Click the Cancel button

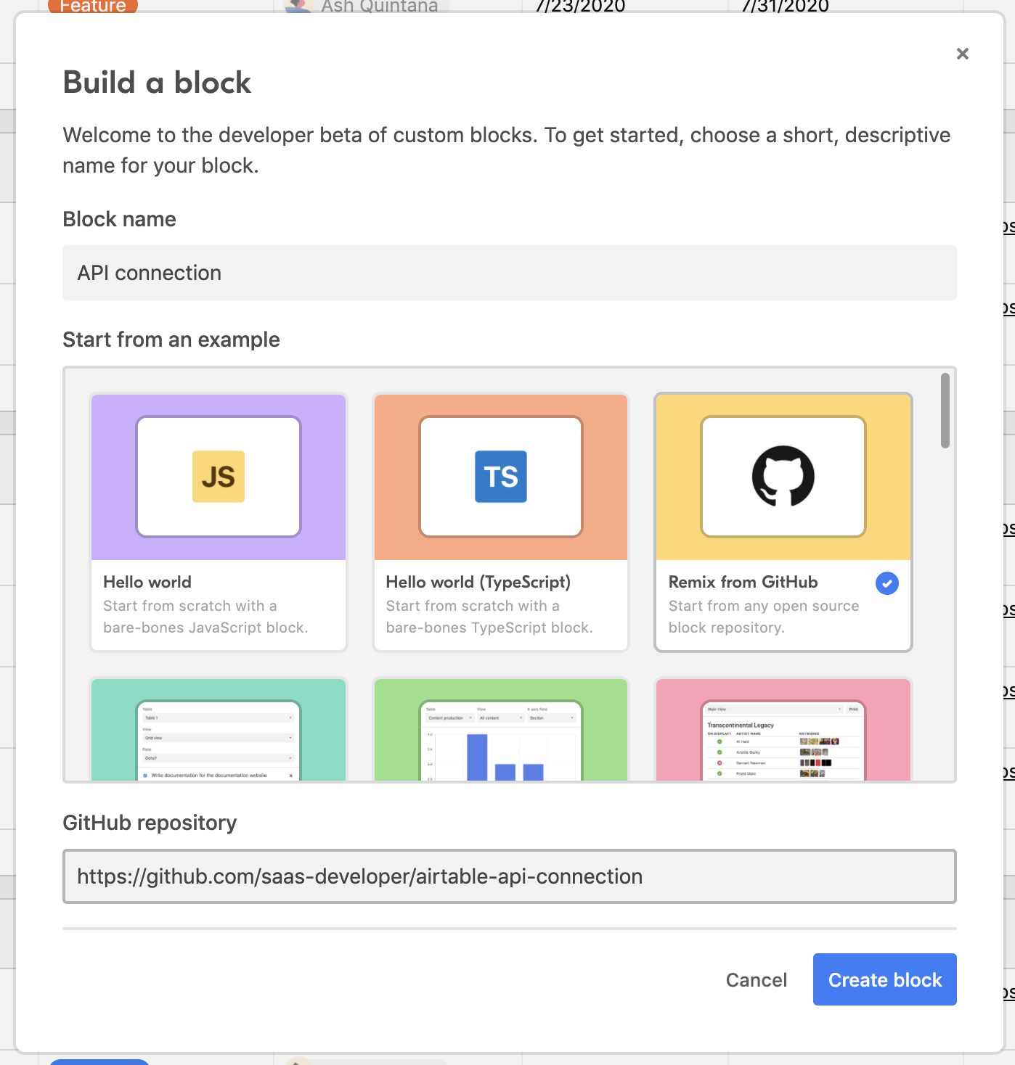(x=756, y=980)
